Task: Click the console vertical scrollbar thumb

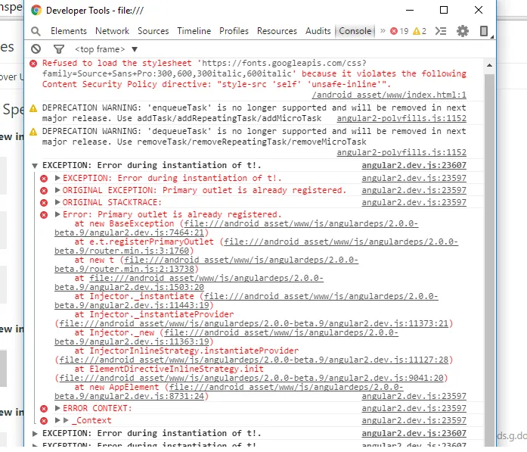Action: [490, 259]
